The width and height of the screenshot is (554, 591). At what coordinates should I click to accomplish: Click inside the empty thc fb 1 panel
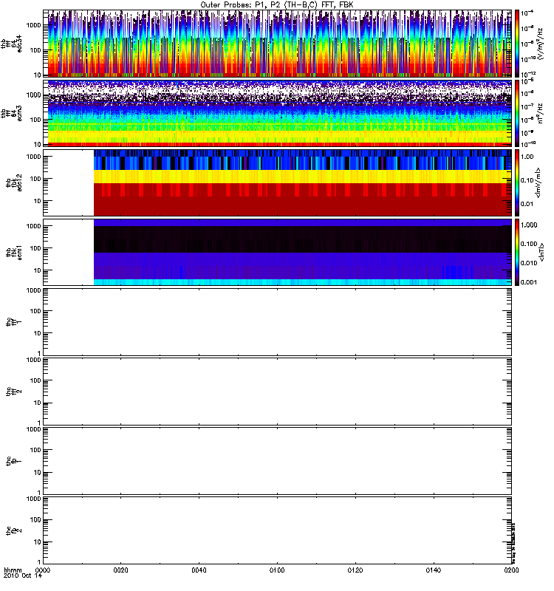pyautogui.click(x=278, y=461)
